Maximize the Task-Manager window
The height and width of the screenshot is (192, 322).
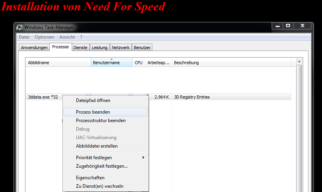point(288,25)
